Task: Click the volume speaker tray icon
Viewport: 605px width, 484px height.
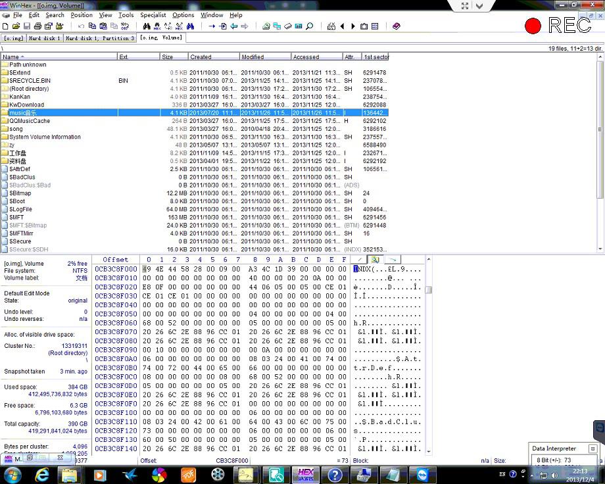Action: pos(554,475)
